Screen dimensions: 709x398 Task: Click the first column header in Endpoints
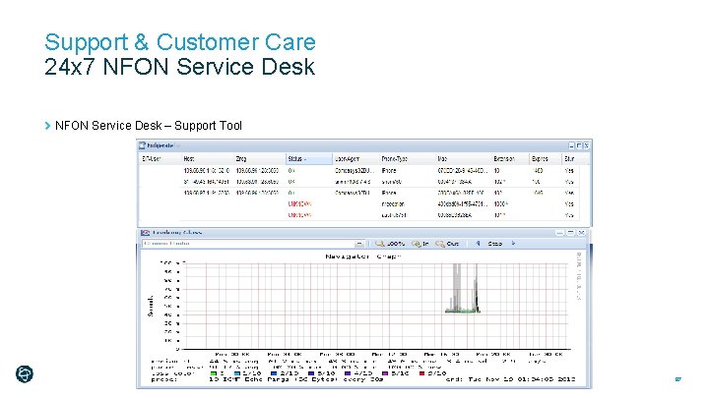click(x=161, y=159)
